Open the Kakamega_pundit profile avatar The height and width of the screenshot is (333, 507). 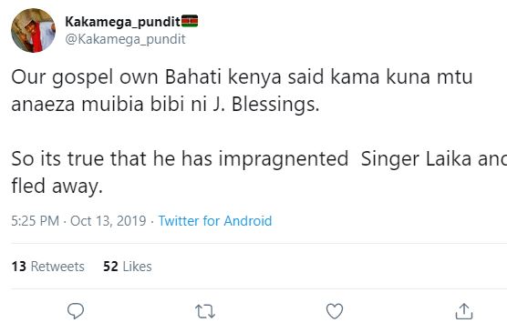[x=34, y=30]
